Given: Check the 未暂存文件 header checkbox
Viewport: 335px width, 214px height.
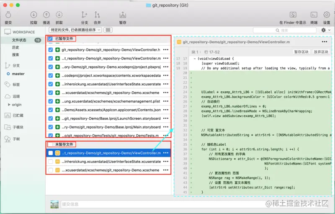Looking at the screenshot, I should click(x=50, y=144).
